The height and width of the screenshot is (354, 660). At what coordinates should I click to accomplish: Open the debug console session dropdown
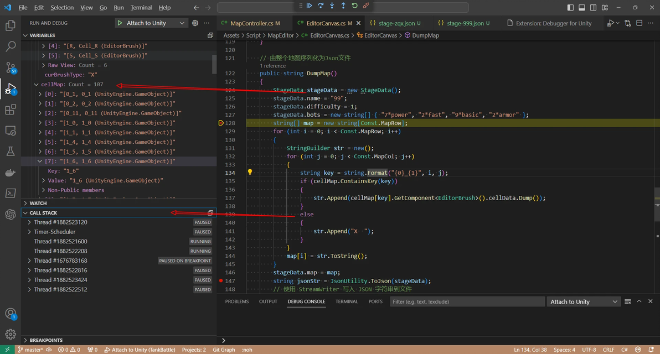coord(584,302)
